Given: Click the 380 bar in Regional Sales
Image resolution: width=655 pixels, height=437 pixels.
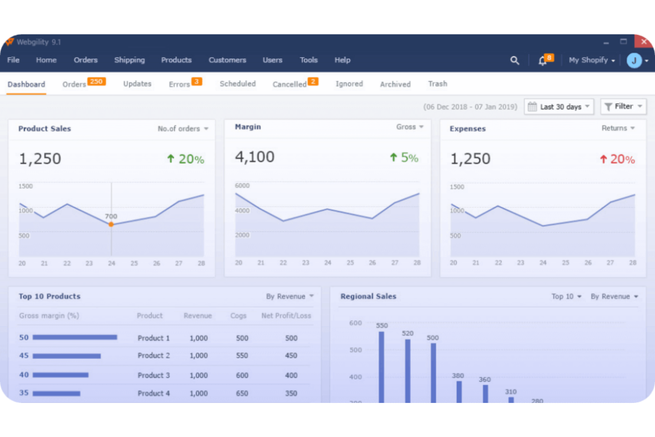Looking at the screenshot, I should point(459,392).
